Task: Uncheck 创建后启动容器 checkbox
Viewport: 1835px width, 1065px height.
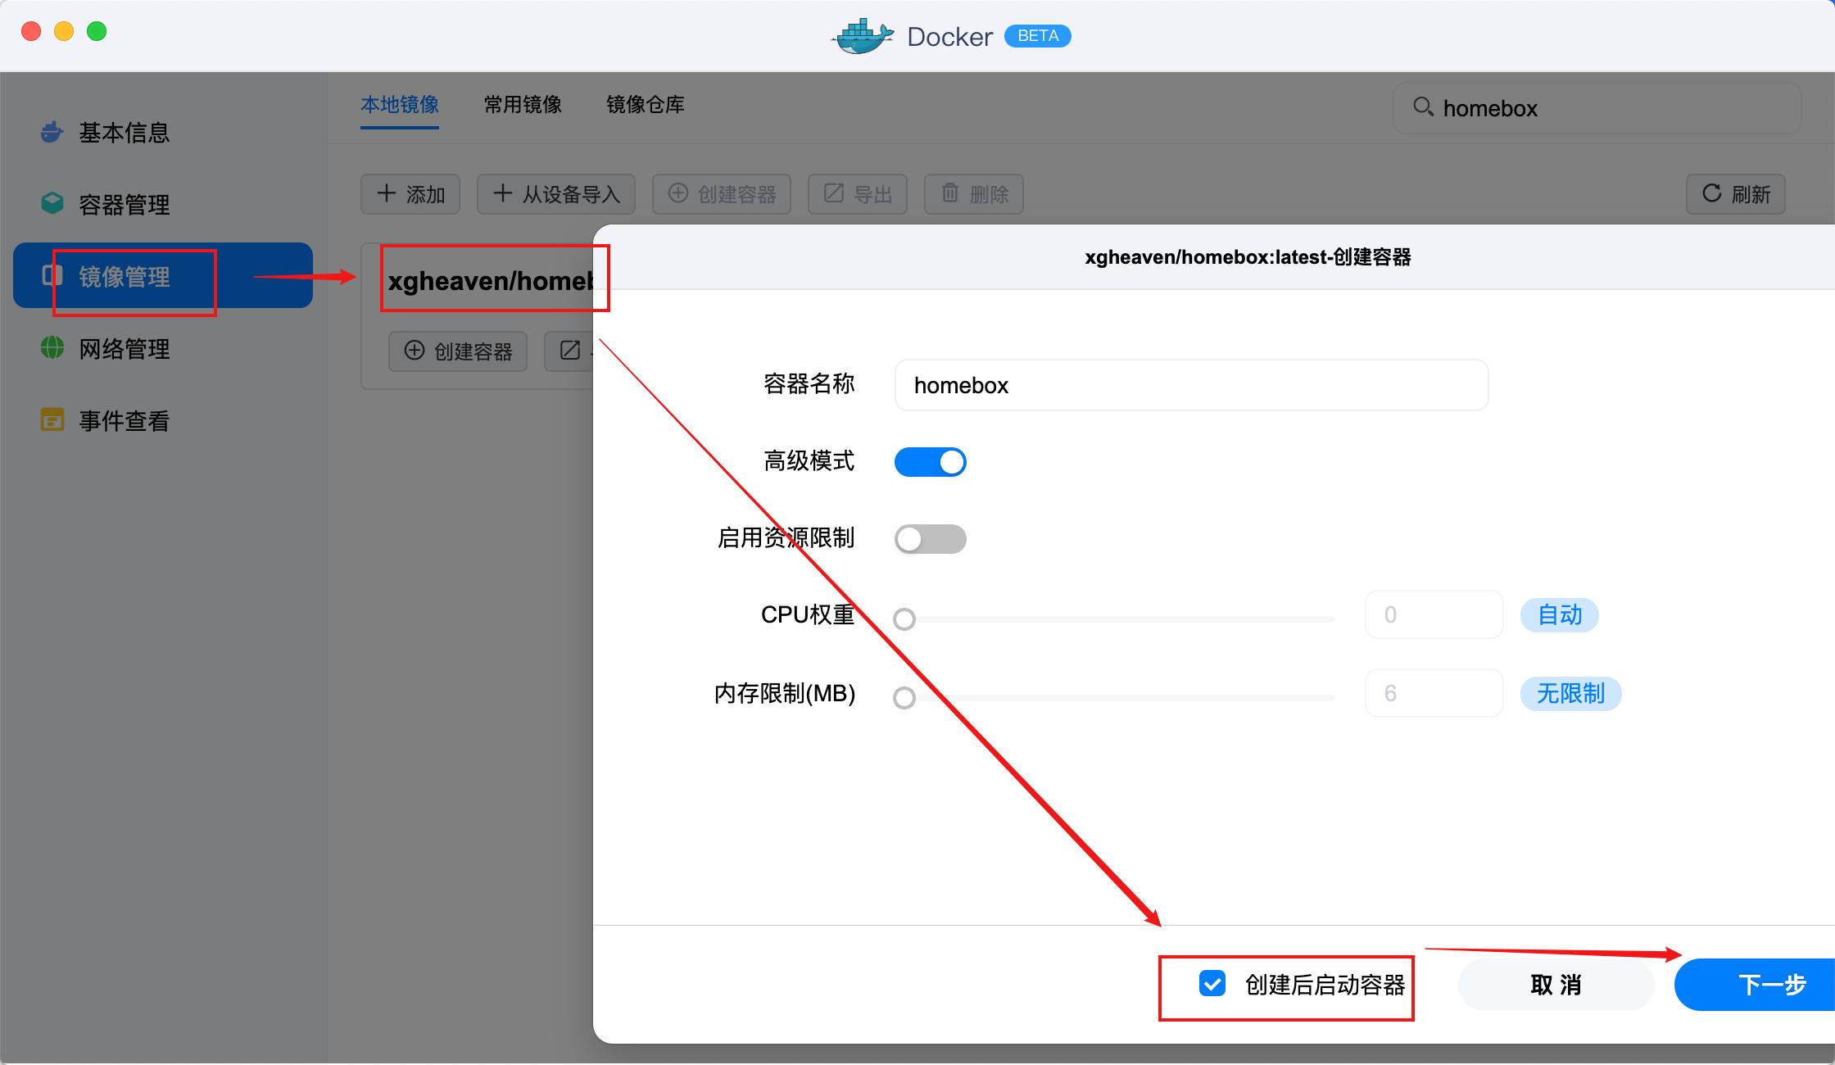Action: (x=1213, y=985)
